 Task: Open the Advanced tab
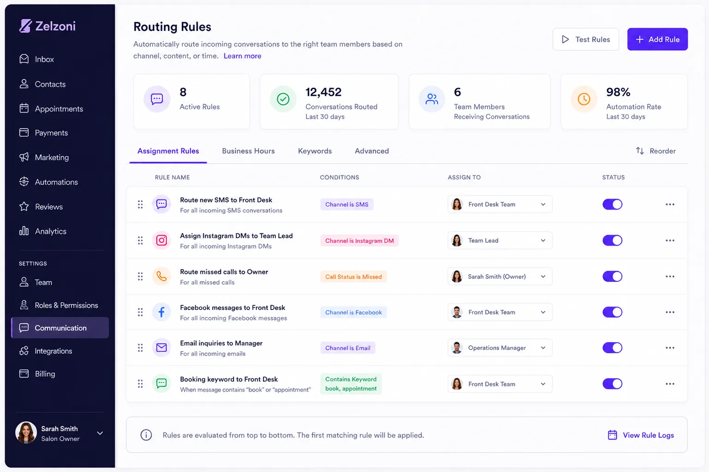[x=372, y=151]
